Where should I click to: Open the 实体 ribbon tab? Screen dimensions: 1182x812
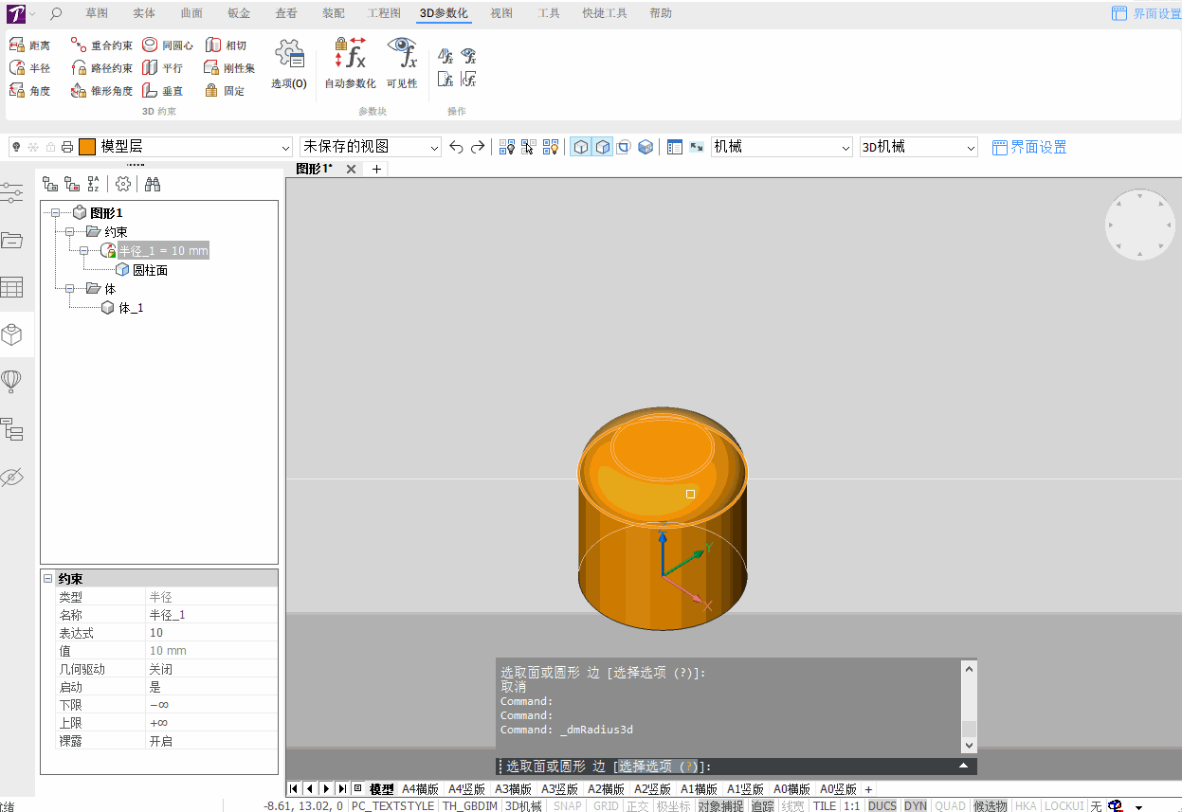click(x=144, y=13)
